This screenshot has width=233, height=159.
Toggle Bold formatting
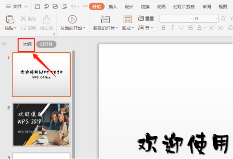click(164, 28)
